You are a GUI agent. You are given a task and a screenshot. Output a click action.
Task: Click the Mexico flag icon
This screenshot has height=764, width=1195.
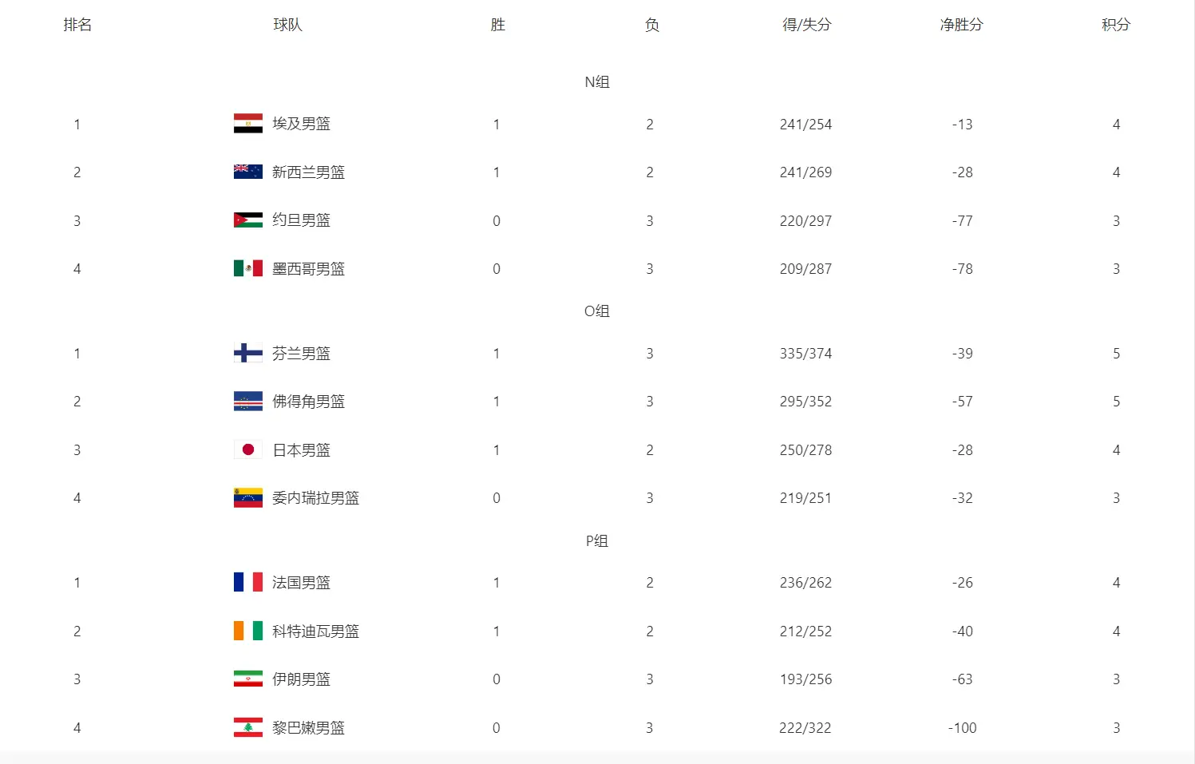coord(247,268)
